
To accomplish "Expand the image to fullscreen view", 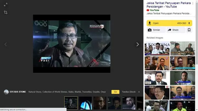I will (x=6, y=5).
